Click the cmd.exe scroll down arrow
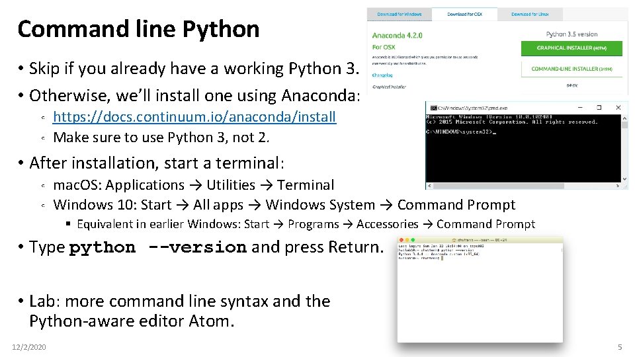635x357 pixels. (624, 179)
